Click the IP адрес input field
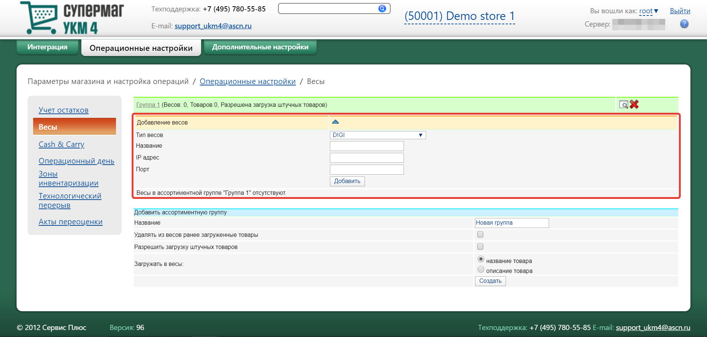Viewport: 707px width, 337px height. click(x=366, y=158)
